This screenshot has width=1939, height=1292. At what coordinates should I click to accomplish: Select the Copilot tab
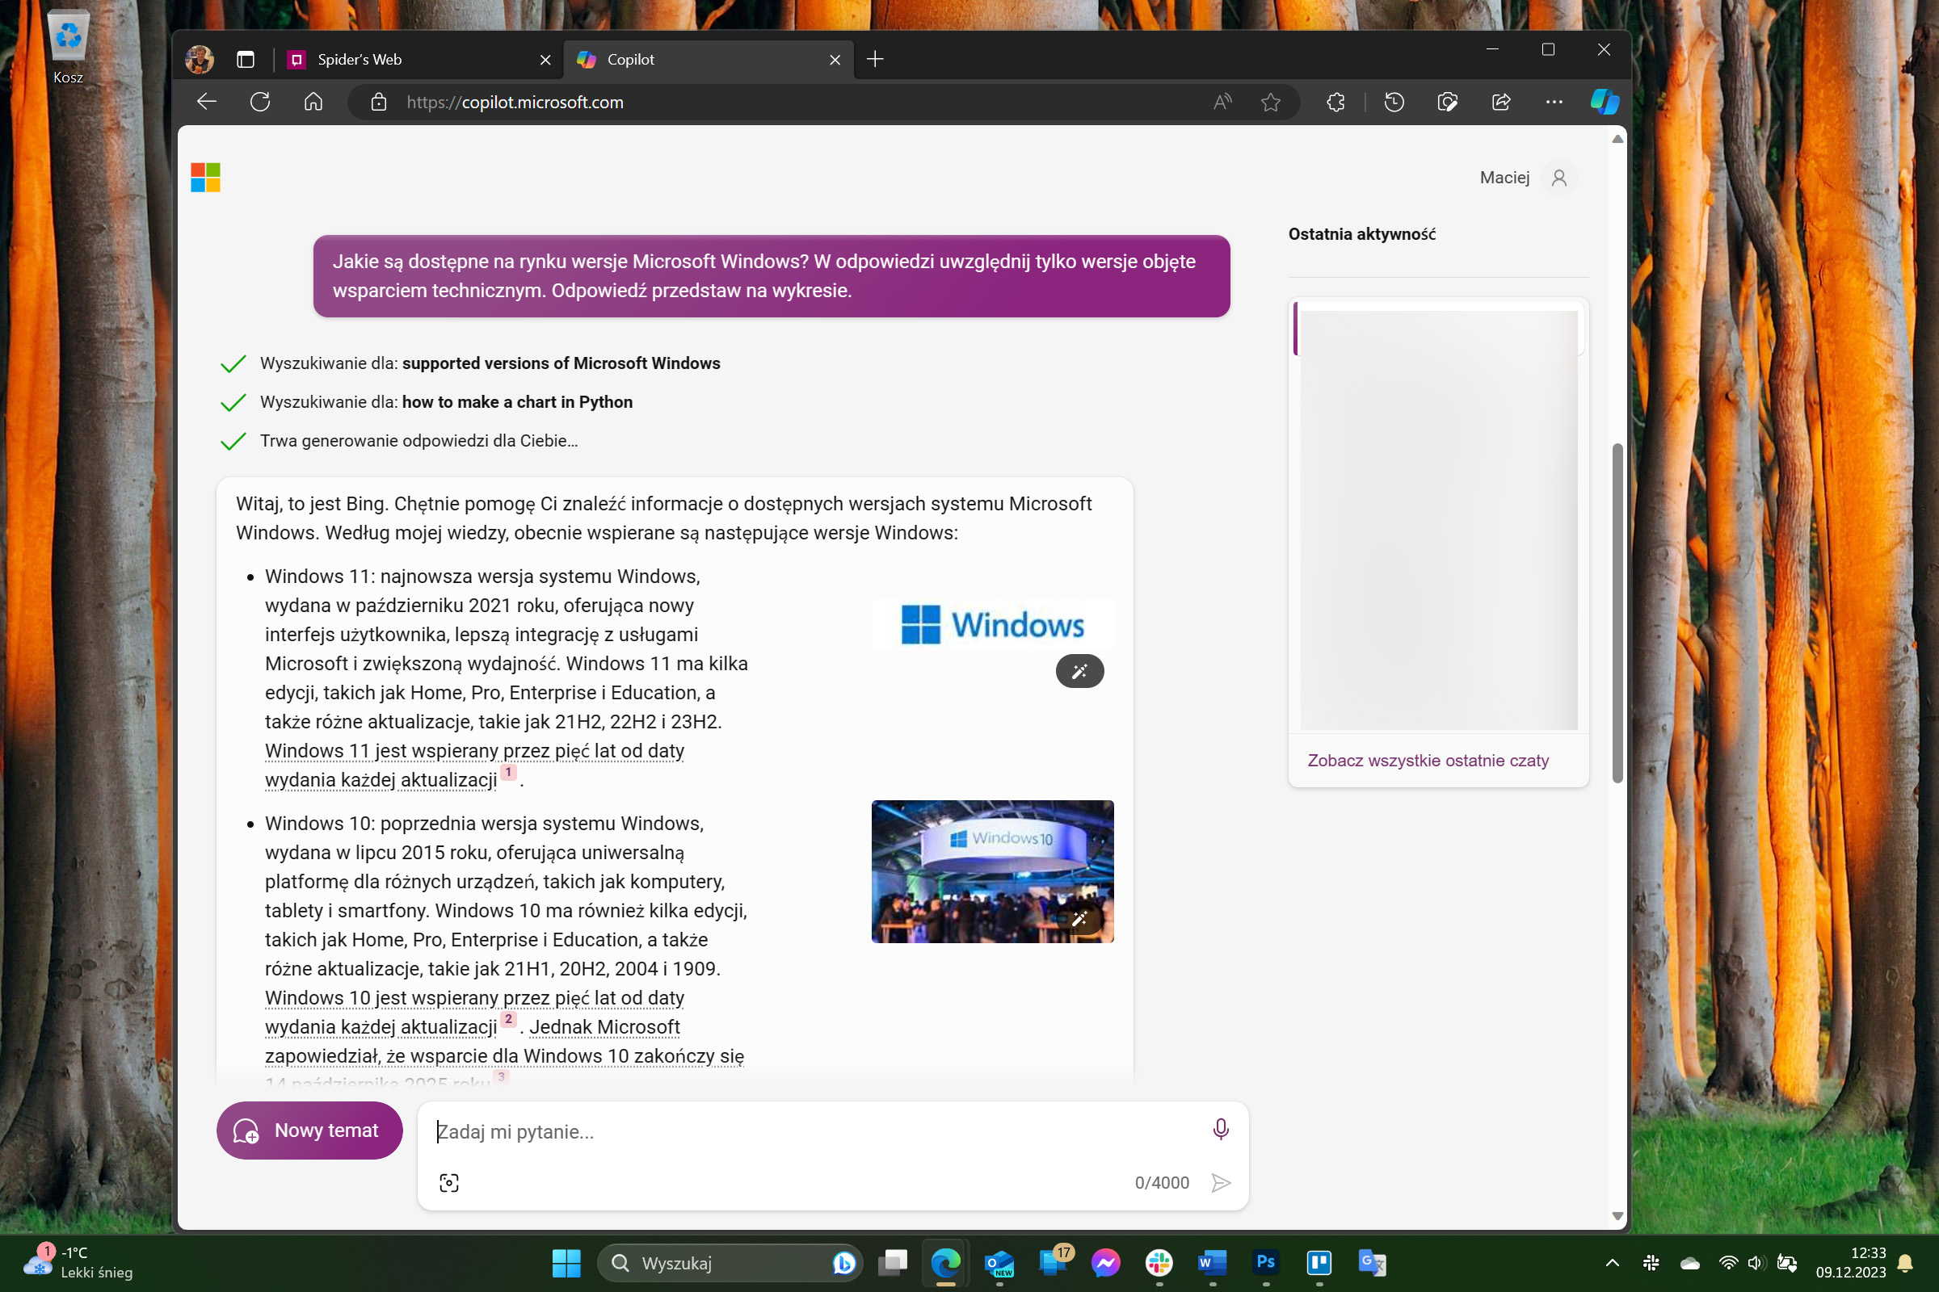point(709,59)
